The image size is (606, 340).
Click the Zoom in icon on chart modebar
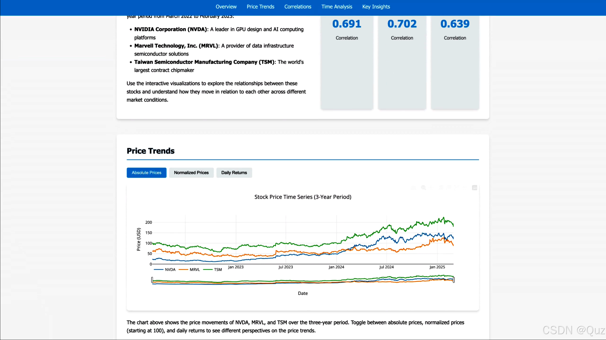point(441,188)
